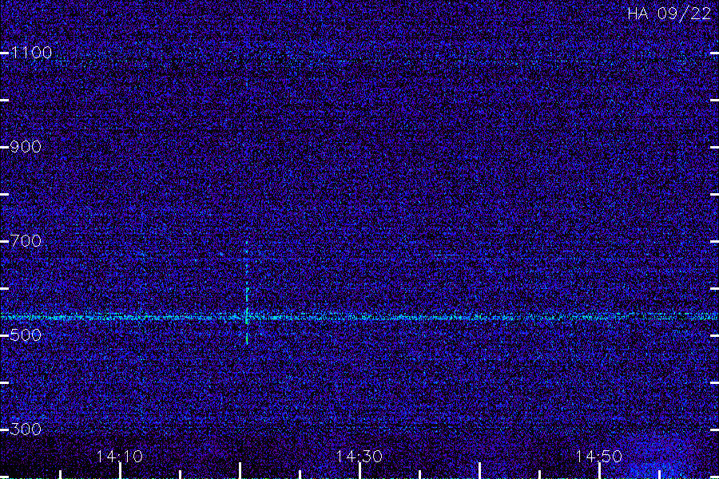Image resolution: width=719 pixels, height=479 pixels.
Task: Click the 14:50 time axis label
Action: click(599, 457)
